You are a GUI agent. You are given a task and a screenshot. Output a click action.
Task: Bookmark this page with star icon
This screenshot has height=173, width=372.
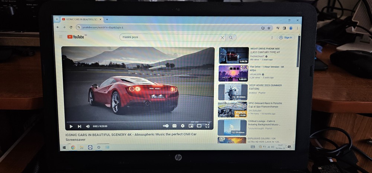(x=269, y=28)
